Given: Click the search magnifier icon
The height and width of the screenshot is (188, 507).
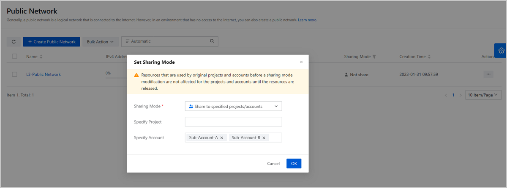Looking at the screenshot, I should point(212,41).
